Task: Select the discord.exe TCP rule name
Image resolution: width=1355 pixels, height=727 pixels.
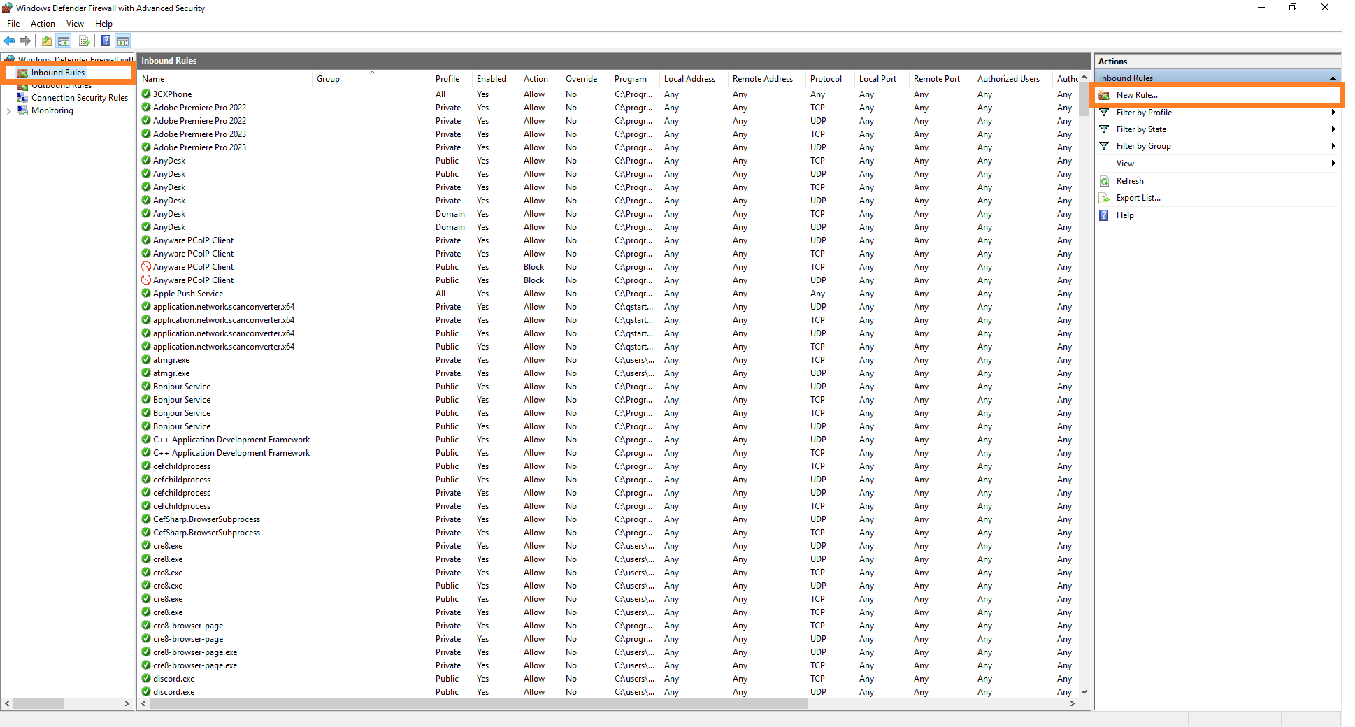Action: tap(174, 679)
